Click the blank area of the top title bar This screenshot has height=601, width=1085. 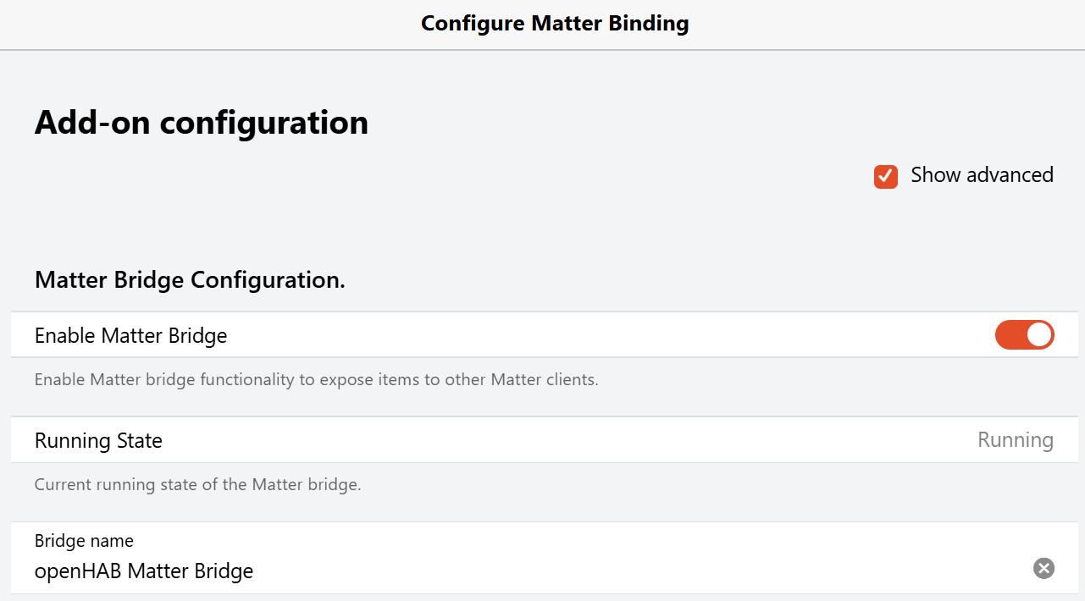coord(889,24)
